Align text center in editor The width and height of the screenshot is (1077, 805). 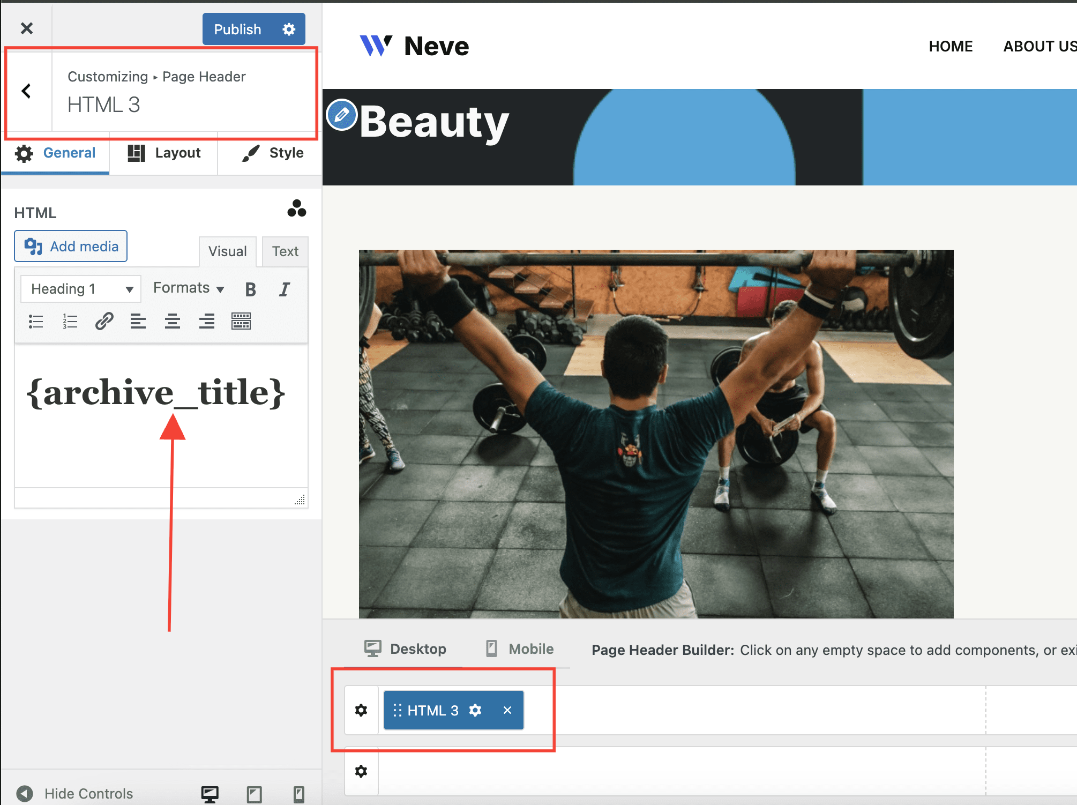[x=173, y=322]
